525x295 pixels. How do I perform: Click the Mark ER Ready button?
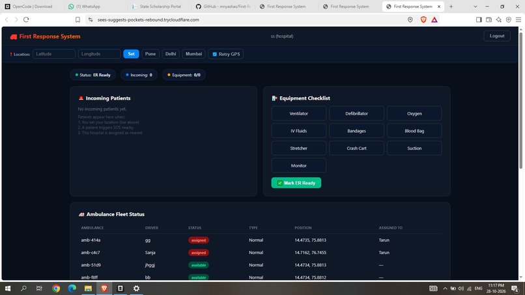click(296, 183)
